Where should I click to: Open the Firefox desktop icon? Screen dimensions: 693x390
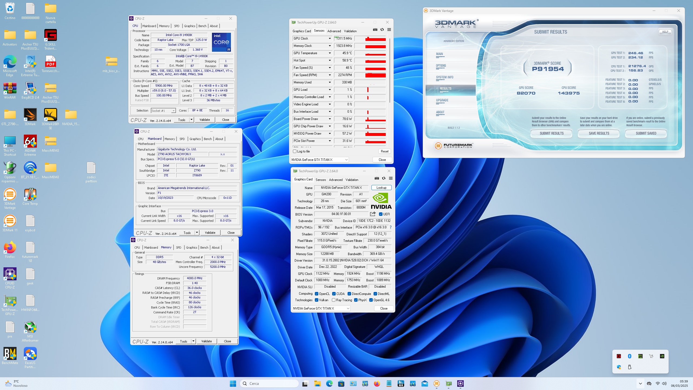[10, 250]
